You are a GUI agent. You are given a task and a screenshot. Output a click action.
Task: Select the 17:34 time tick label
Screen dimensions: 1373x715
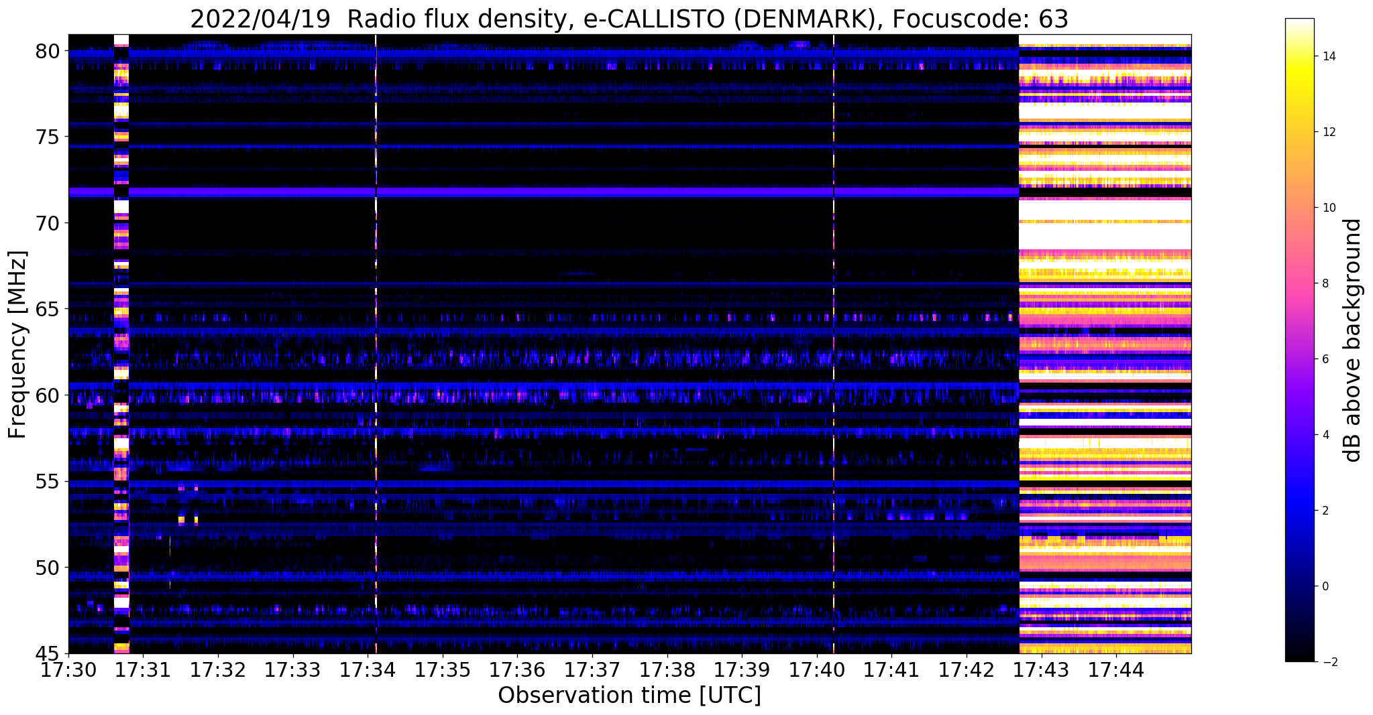click(x=368, y=669)
